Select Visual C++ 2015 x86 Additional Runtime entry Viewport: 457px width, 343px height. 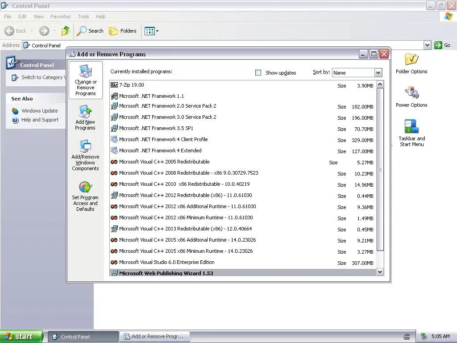tap(243, 240)
